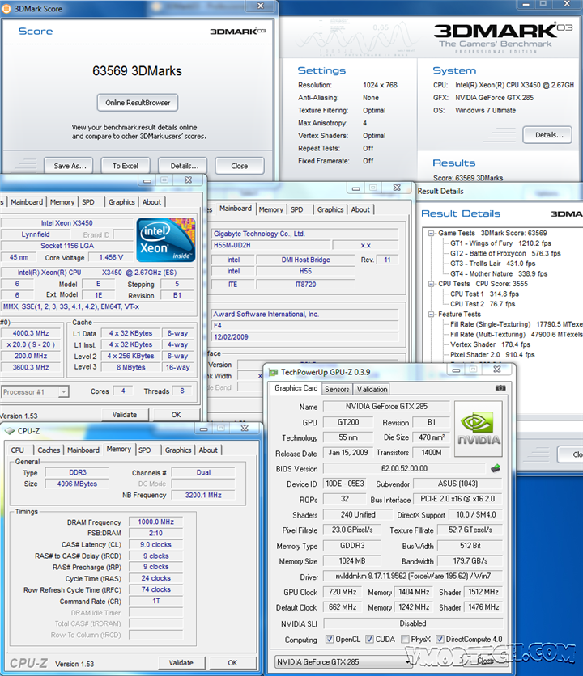The width and height of the screenshot is (583, 676).
Task: Toggle the DirectCompute 4.0 checkbox
Action: (440, 639)
